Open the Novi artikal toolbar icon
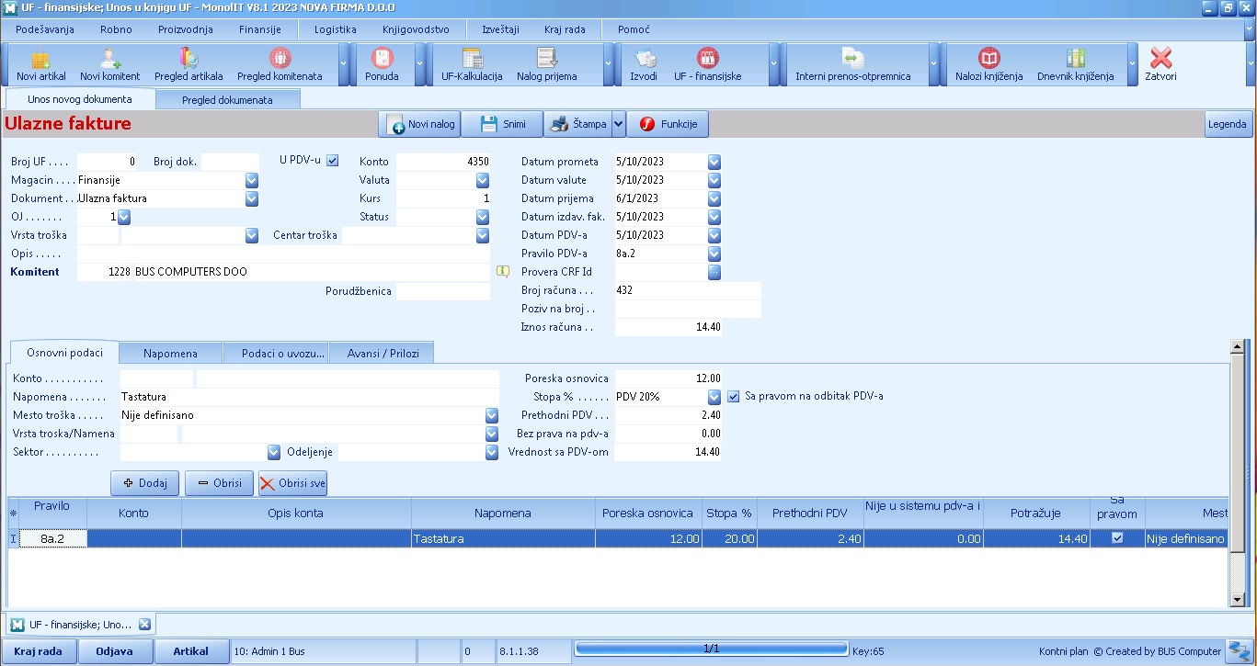This screenshot has width=1257, height=666. pos(40,65)
